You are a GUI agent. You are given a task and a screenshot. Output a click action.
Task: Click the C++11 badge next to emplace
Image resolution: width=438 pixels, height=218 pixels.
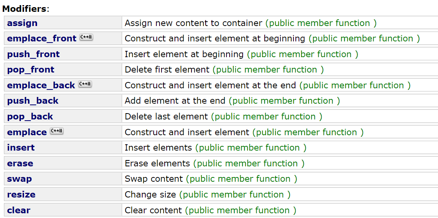point(57,132)
